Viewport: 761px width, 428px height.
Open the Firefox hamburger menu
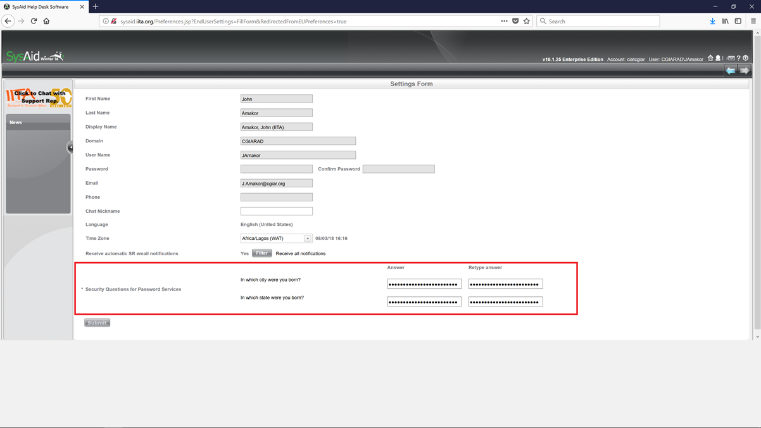[754, 21]
